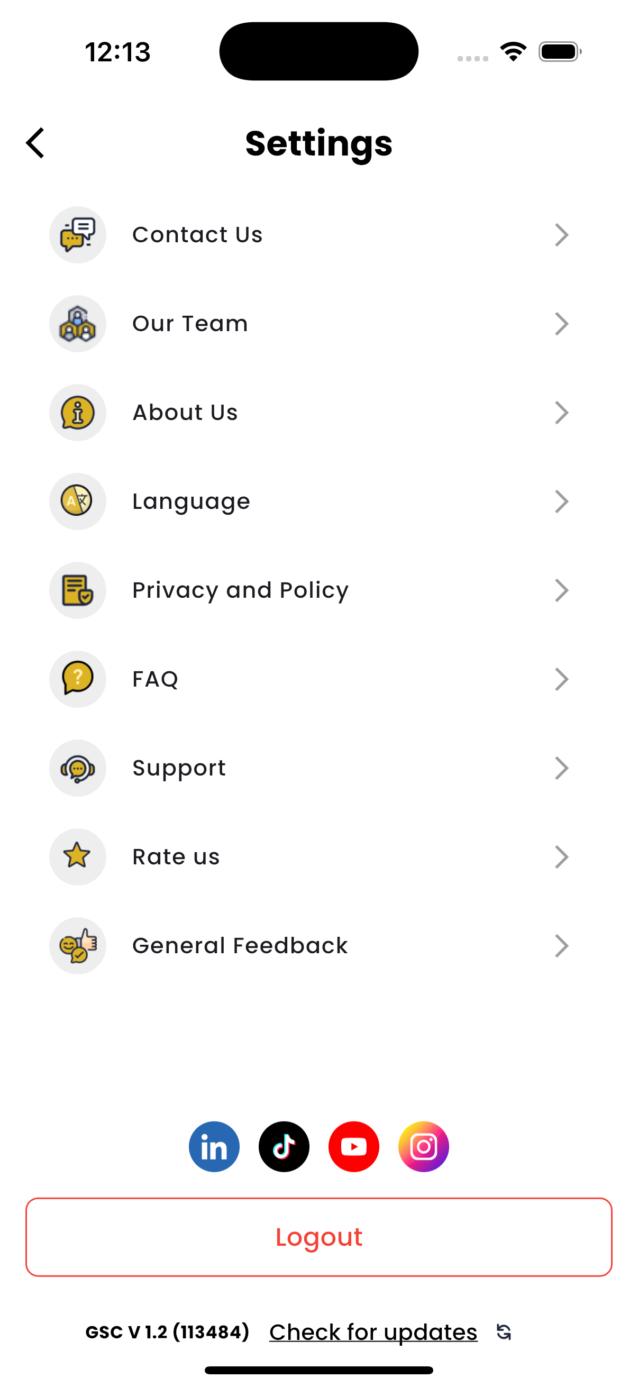Tap the Our Team group icon
The height and width of the screenshot is (1387, 638).
pyautogui.click(x=78, y=324)
